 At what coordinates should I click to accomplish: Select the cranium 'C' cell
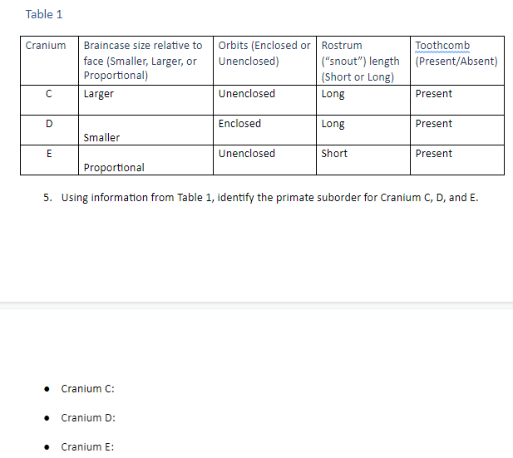click(49, 100)
